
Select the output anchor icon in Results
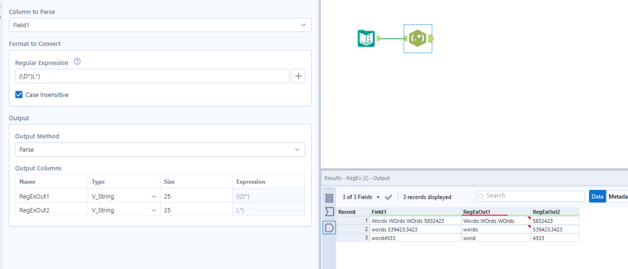coord(329,228)
